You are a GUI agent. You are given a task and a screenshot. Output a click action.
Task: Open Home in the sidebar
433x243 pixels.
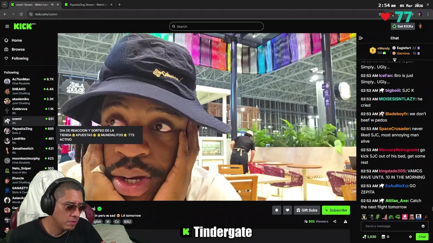click(x=17, y=40)
